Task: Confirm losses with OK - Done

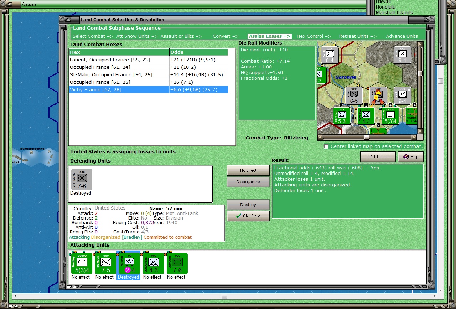Action: (248, 216)
